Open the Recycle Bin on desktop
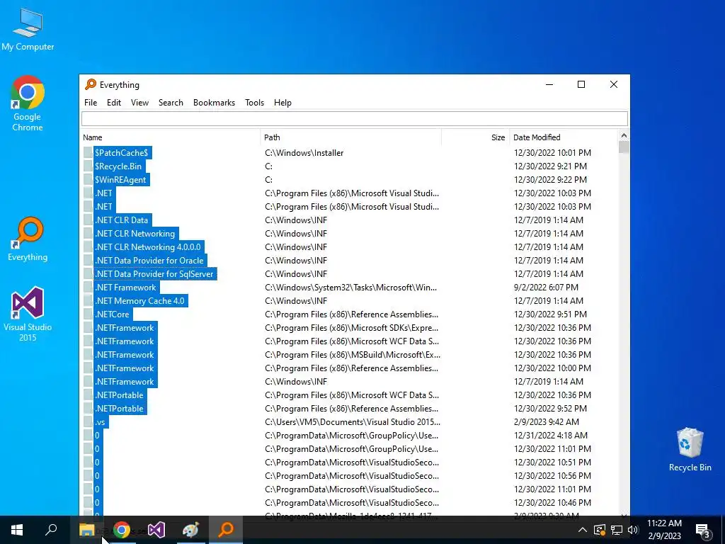This screenshot has width=725, height=544. click(690, 450)
